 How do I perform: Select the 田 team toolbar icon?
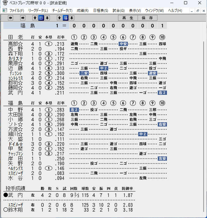click(41, 18)
